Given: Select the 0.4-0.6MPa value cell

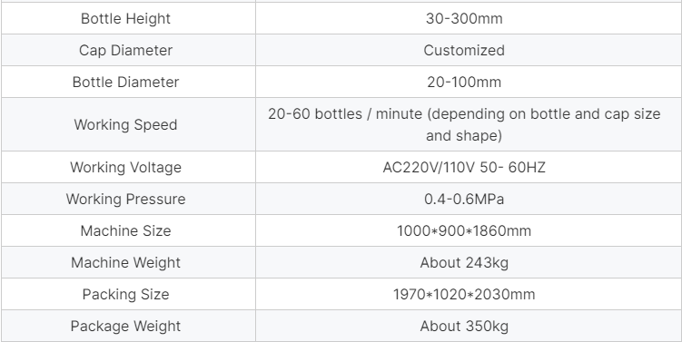Looking at the screenshot, I should click(x=469, y=199).
